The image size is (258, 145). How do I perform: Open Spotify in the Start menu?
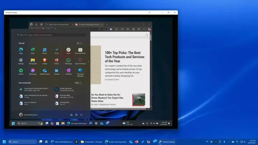click(x=21, y=72)
